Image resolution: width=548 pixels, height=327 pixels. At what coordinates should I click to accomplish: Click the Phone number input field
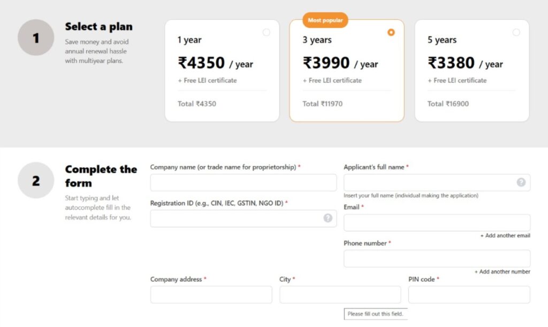point(437,258)
